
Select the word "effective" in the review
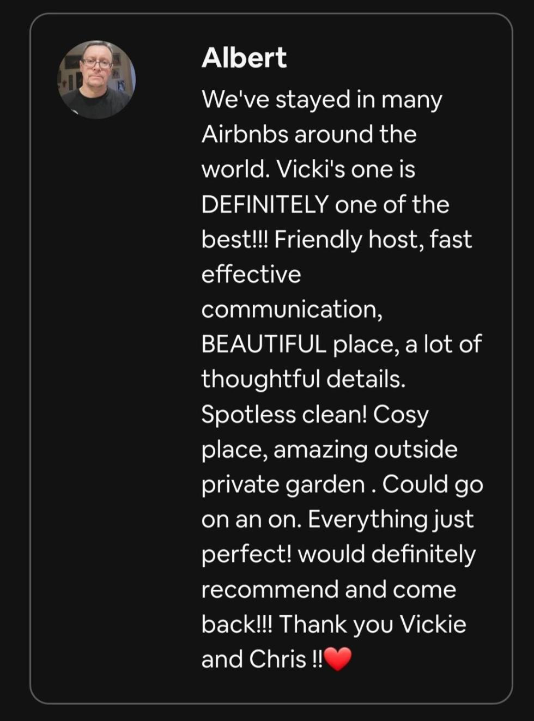[251, 274]
